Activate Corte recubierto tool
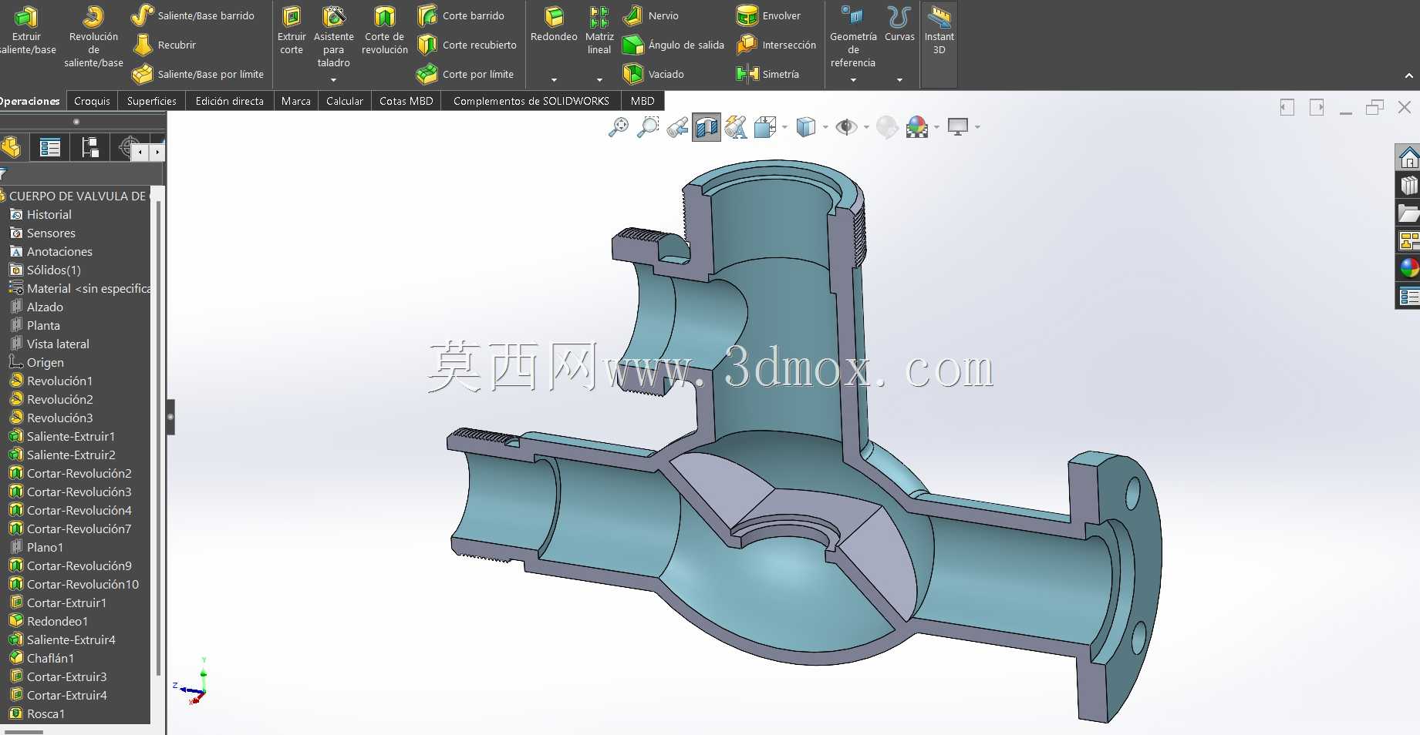The image size is (1420, 735). (467, 45)
